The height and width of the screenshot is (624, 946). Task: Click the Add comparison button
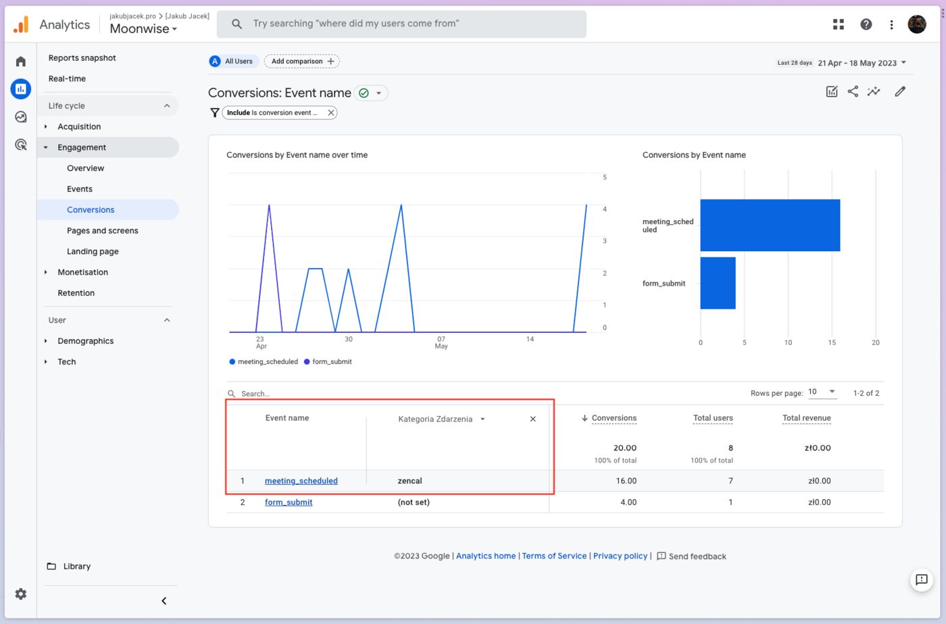(x=302, y=61)
